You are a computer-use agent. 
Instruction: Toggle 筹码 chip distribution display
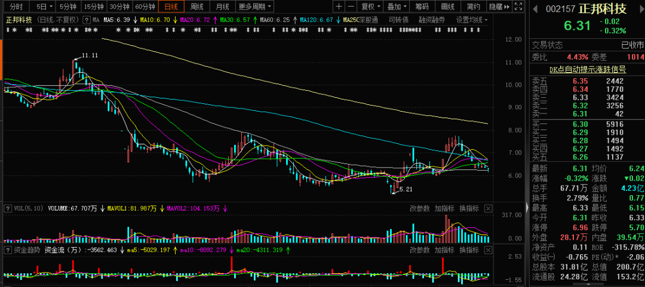pos(422,7)
